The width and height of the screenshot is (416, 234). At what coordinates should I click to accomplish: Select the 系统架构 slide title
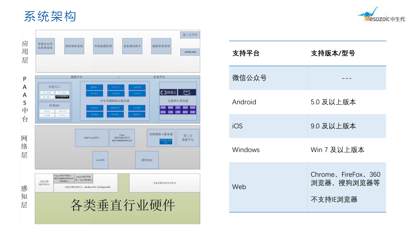point(50,16)
